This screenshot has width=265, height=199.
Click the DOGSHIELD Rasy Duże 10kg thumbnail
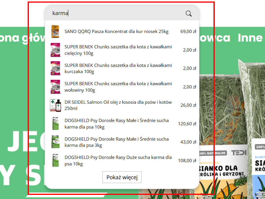[x=55, y=160]
